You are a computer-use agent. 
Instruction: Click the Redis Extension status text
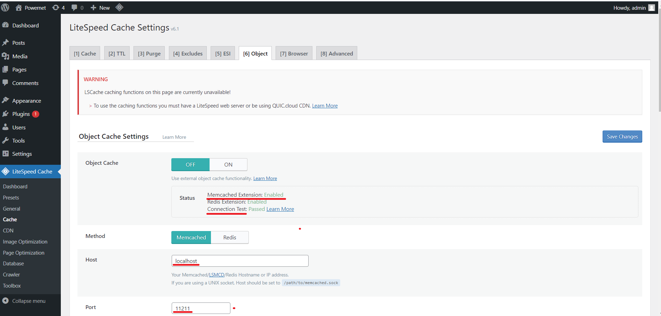tap(237, 202)
